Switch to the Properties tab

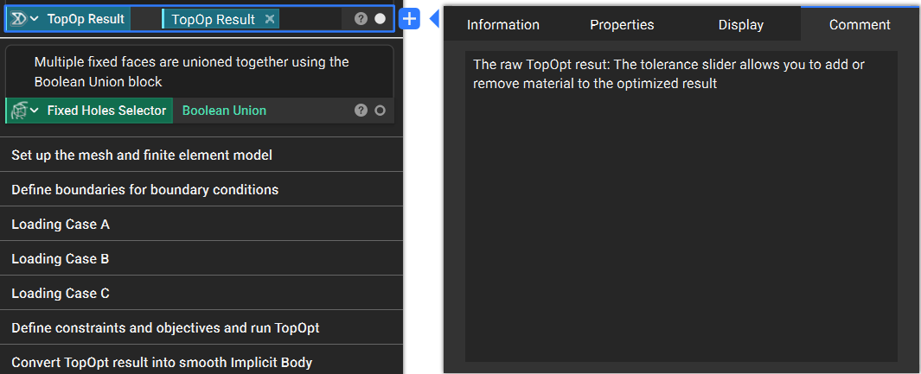(622, 25)
